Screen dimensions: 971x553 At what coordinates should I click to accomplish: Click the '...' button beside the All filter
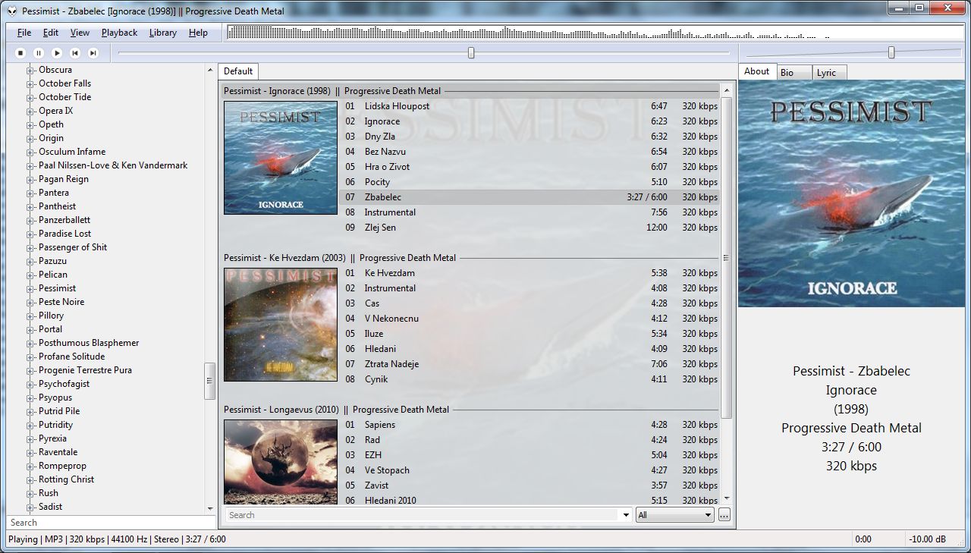724,515
